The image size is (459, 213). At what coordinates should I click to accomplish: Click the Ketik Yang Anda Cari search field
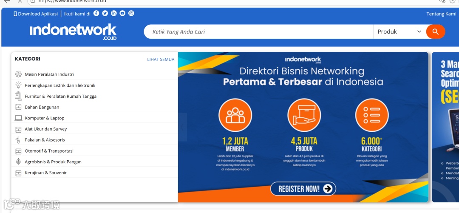(x=259, y=31)
